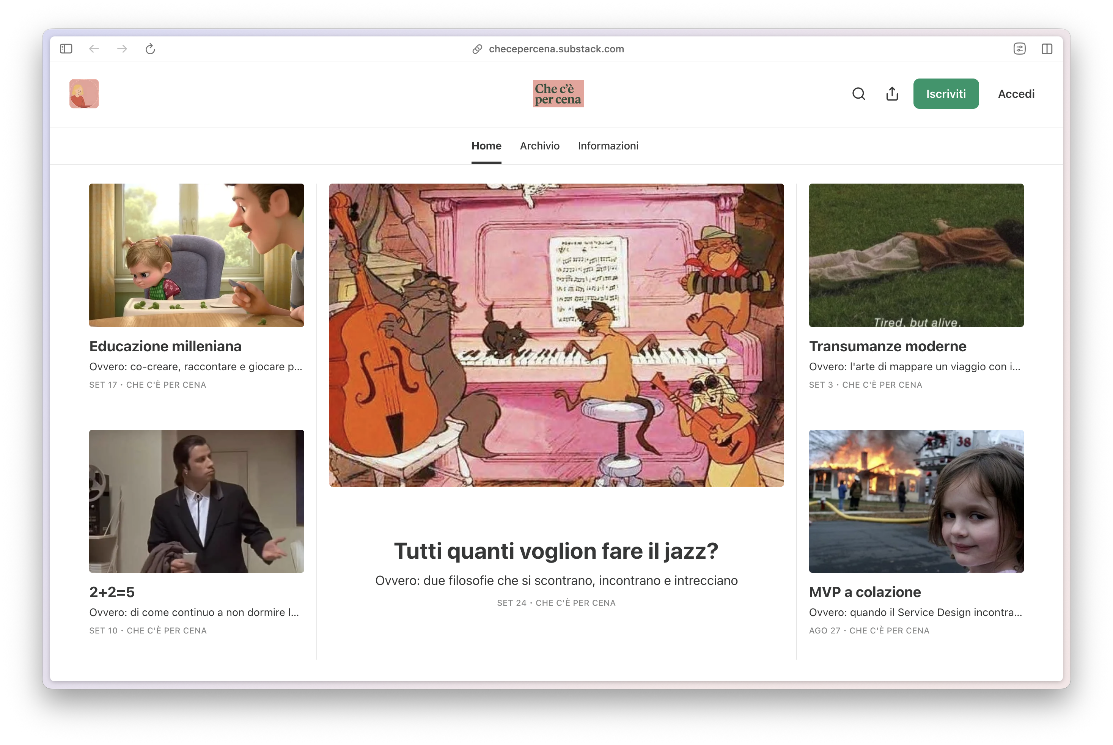Toggle the browser sidebar
1113x745 pixels.
coord(66,49)
